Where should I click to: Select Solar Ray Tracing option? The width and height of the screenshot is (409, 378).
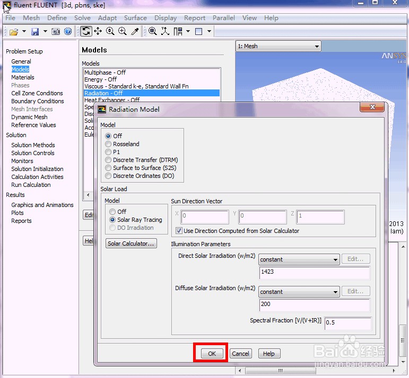(x=112, y=220)
